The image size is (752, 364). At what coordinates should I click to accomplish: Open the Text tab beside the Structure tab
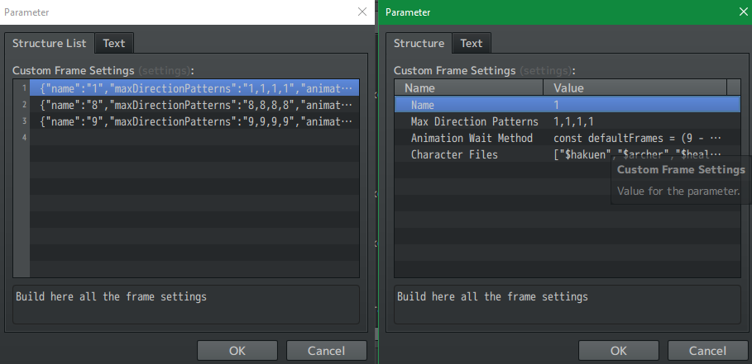click(472, 43)
